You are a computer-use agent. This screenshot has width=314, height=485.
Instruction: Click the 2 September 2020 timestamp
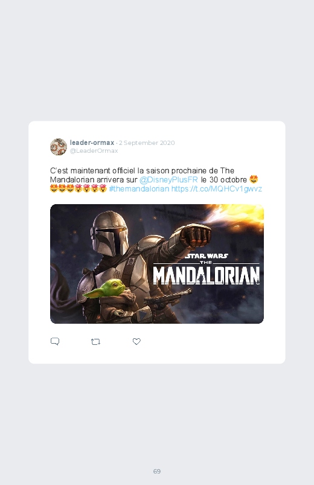click(x=147, y=143)
